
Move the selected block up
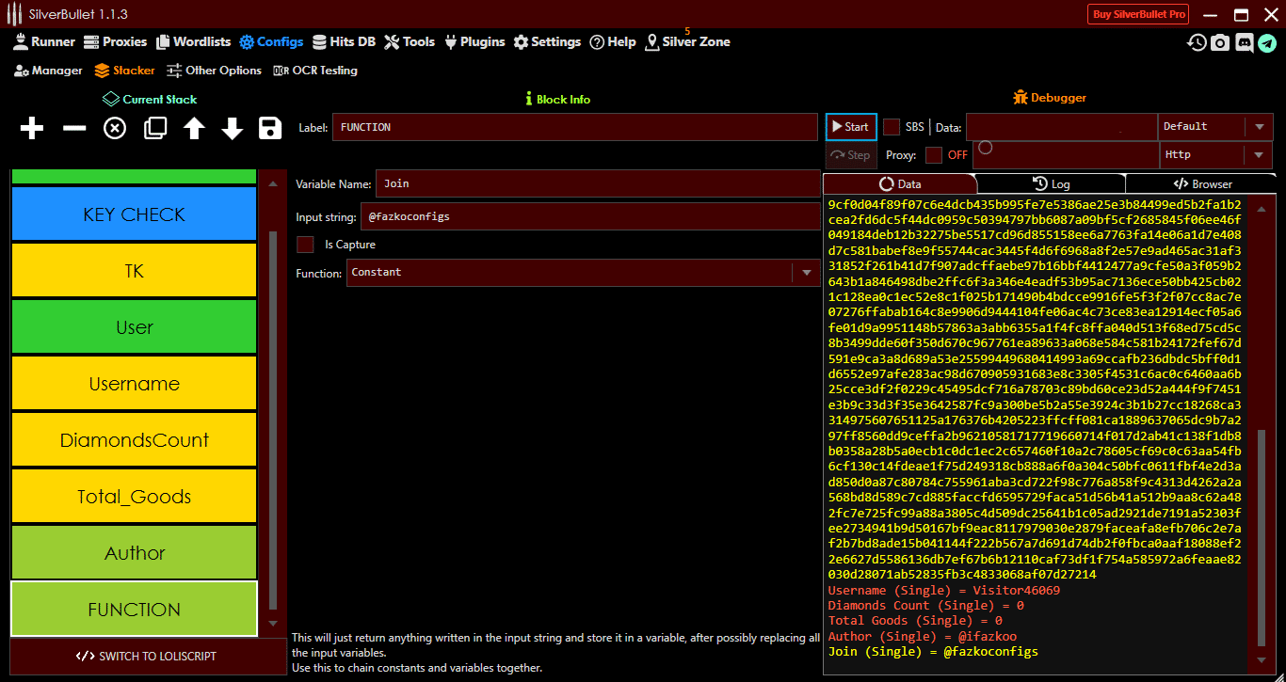point(193,129)
